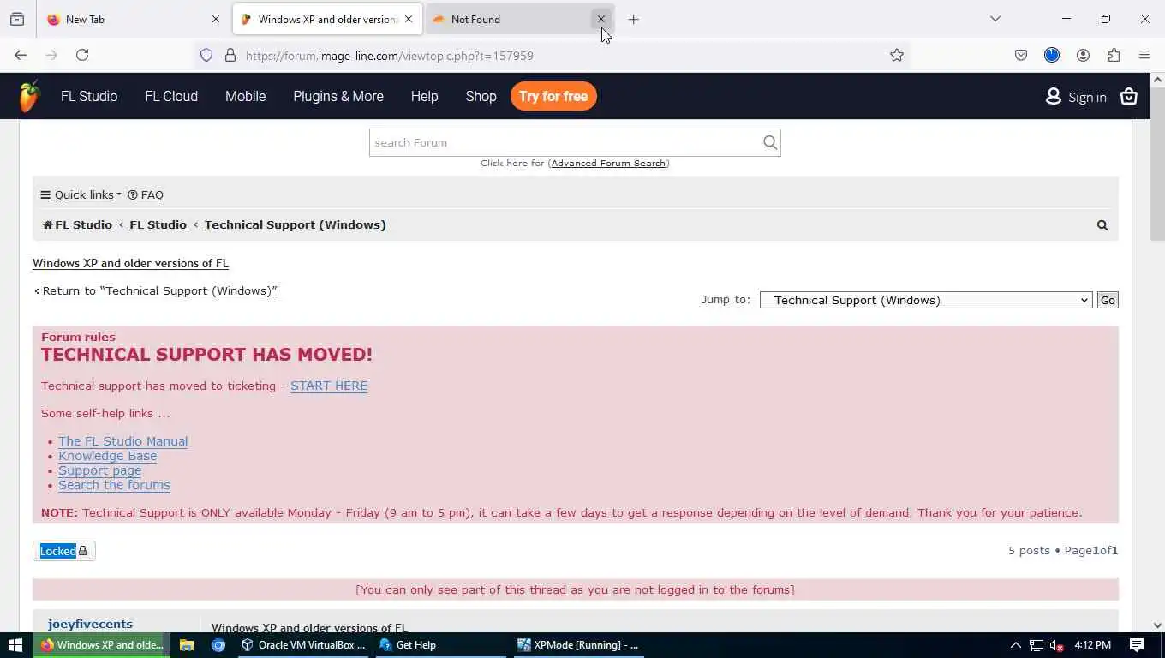Open the Save to Pocket icon
Screen dimensions: 1165x658
point(1021,56)
